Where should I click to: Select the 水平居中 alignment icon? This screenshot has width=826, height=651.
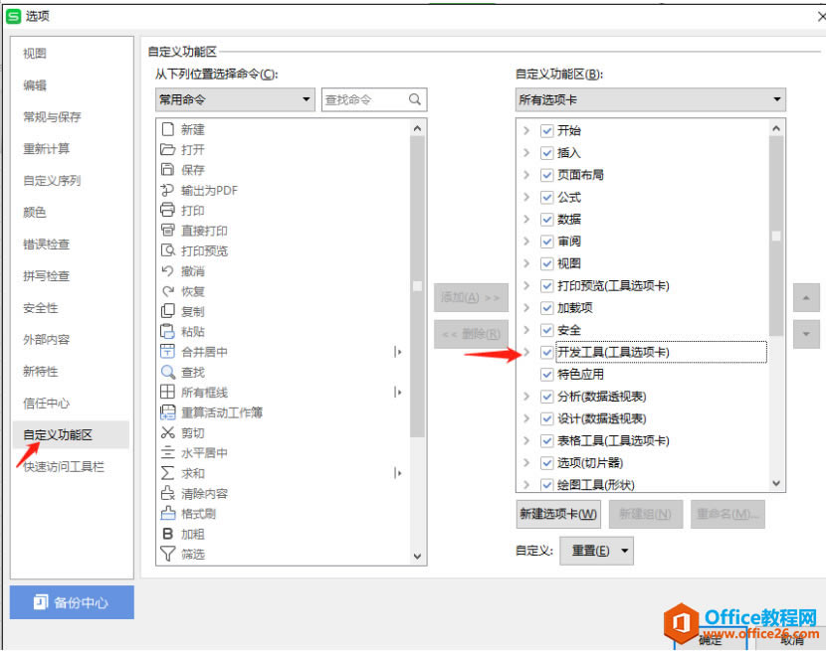click(167, 452)
